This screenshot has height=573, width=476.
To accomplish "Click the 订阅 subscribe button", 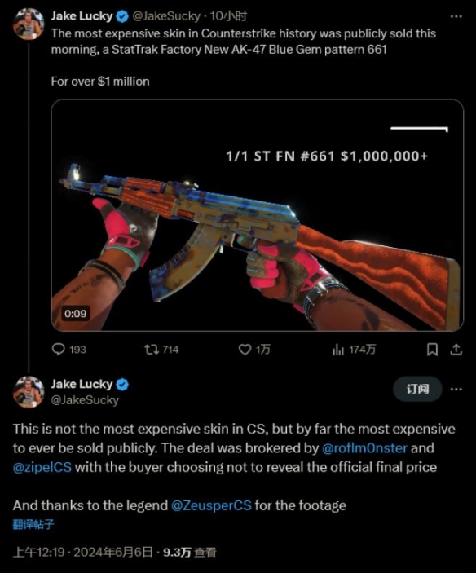I will click(x=417, y=389).
